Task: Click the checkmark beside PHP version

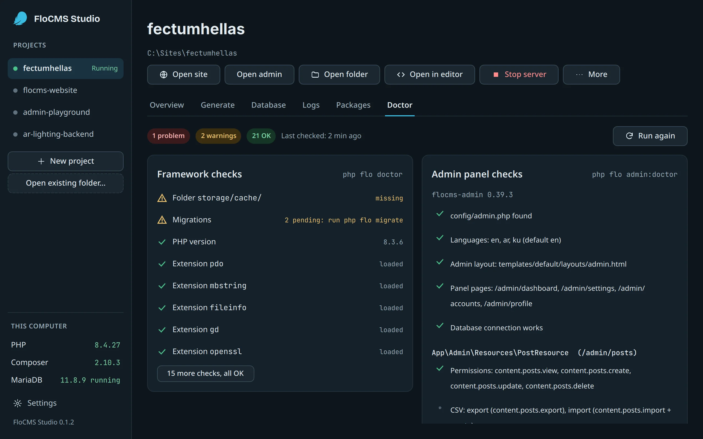Action: 162,242
